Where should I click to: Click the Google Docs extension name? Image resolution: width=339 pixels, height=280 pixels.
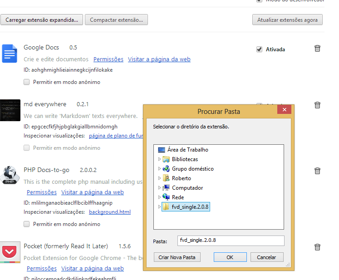click(x=41, y=47)
